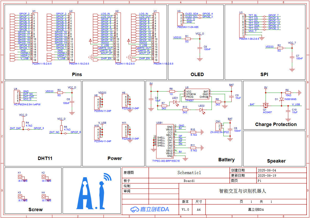Select the Q1 AO3407 MOSFET symbol
The height and width of the screenshot is (218, 310).
266,106
